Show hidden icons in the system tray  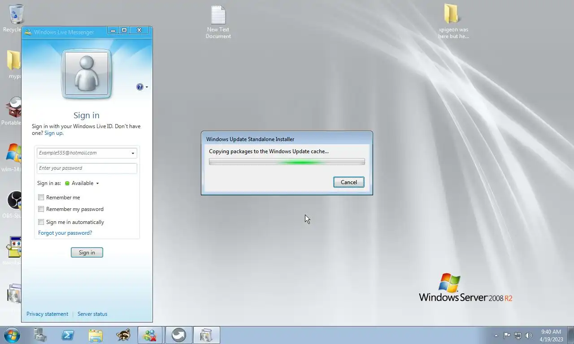click(496, 335)
